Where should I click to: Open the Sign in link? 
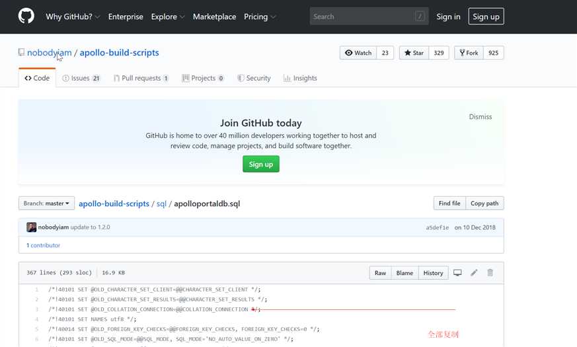pyautogui.click(x=448, y=17)
